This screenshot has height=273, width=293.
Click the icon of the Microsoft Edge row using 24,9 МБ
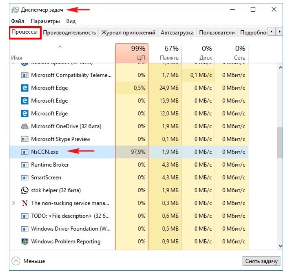[25, 88]
